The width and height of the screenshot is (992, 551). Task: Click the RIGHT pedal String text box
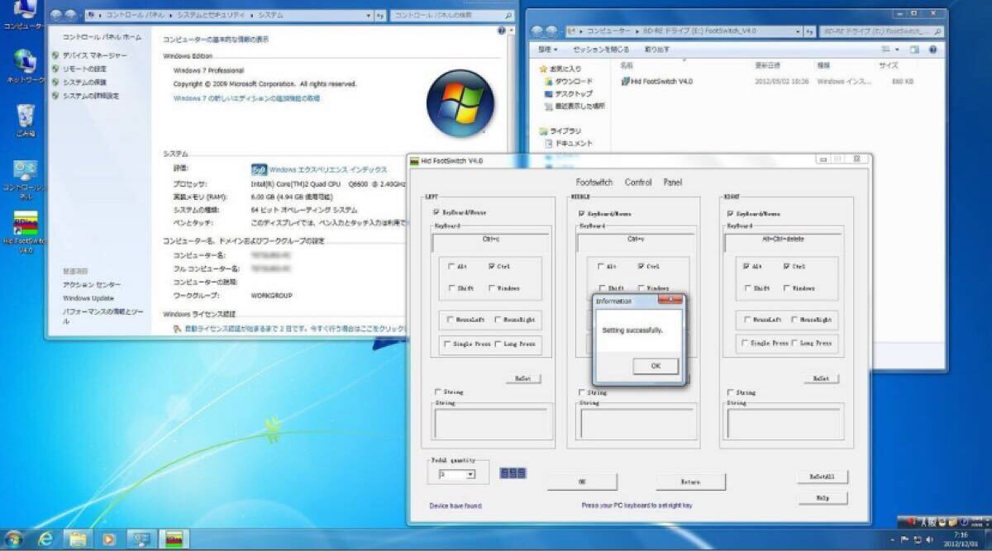[x=785, y=423]
